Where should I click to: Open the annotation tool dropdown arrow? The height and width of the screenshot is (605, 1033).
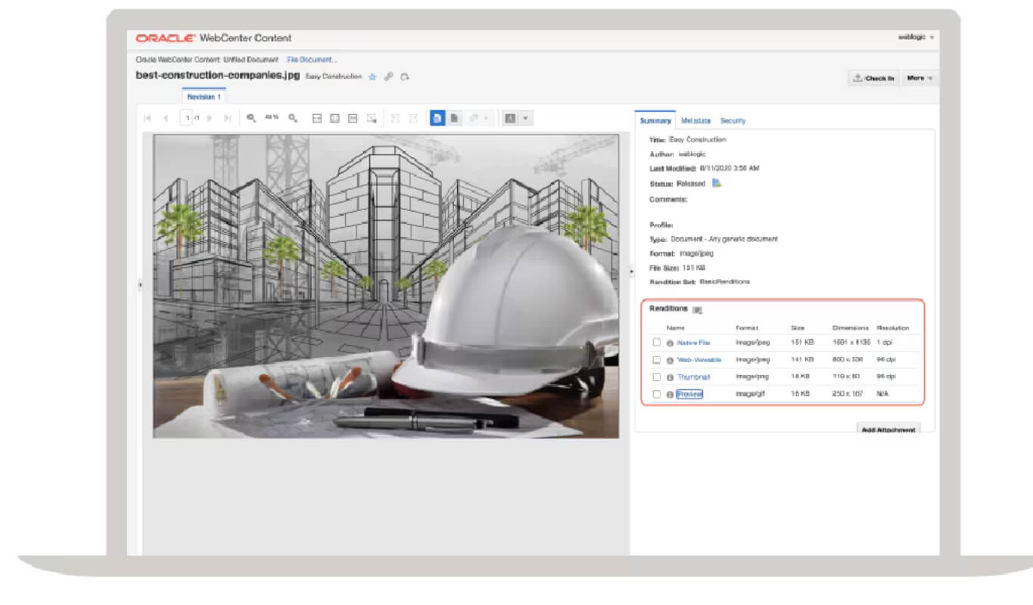click(x=526, y=119)
